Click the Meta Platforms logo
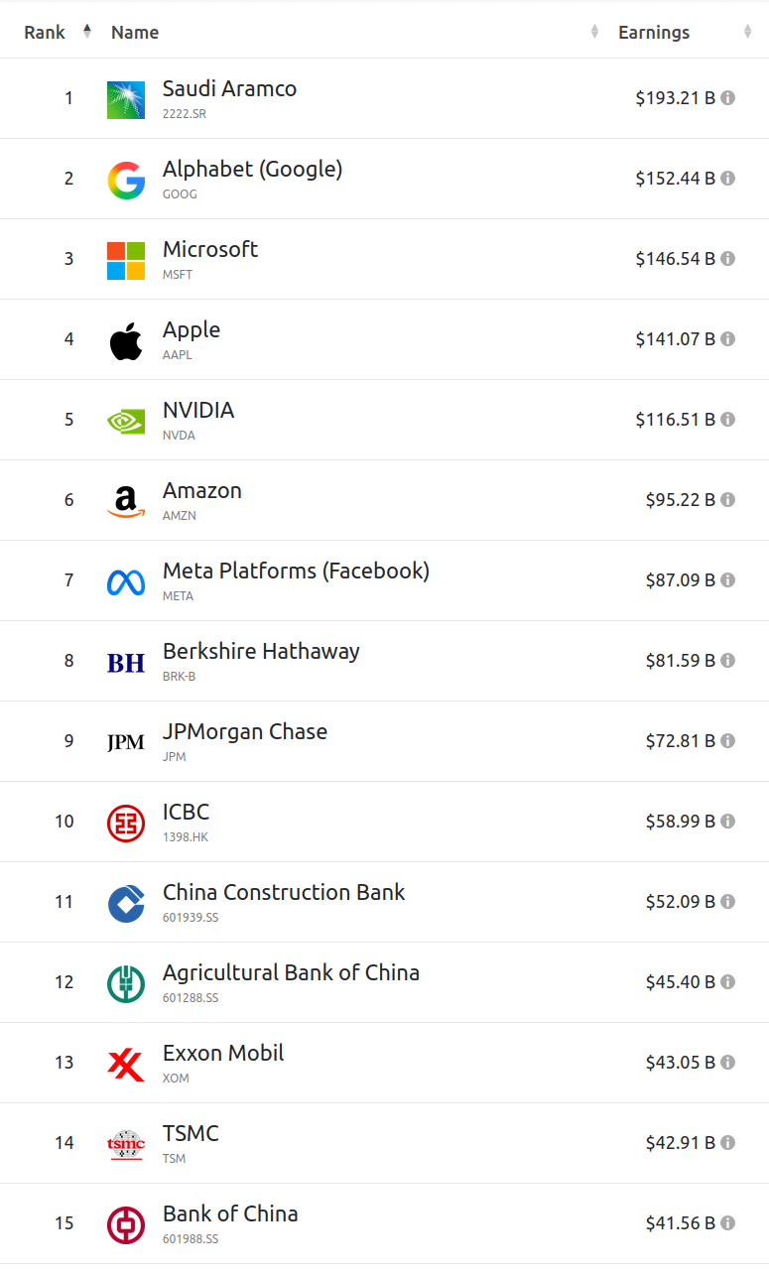This screenshot has height=1274, width=769. [x=126, y=581]
